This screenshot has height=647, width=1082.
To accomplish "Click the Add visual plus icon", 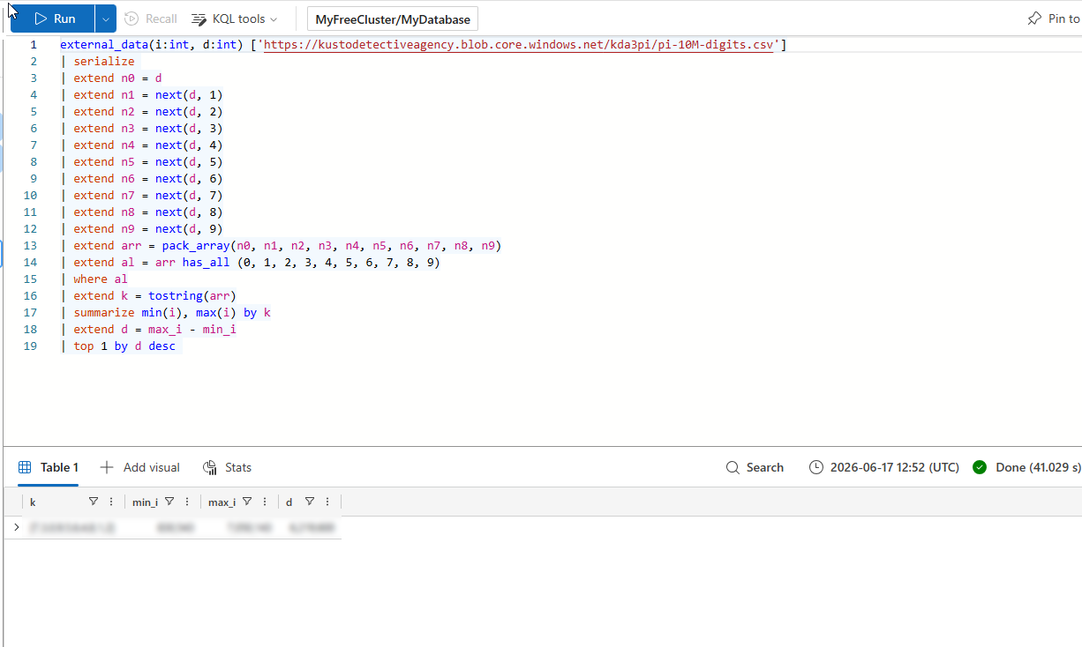I will click(107, 467).
